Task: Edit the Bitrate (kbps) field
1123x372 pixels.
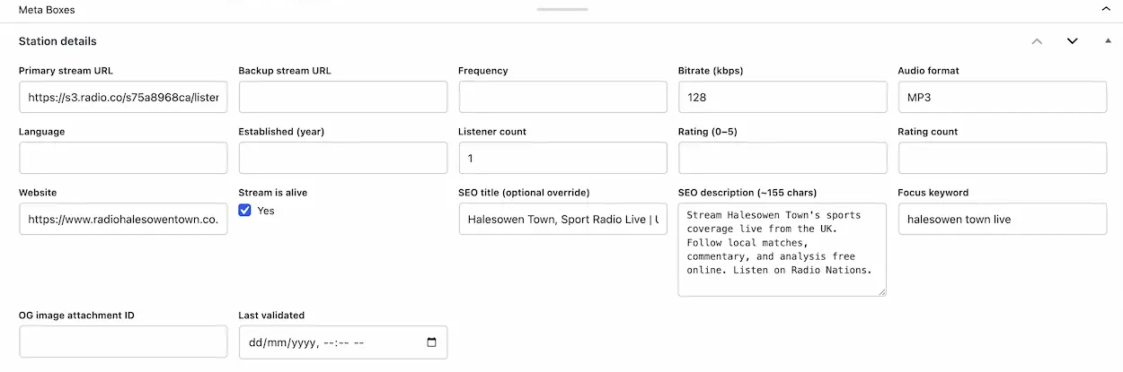Action: 783,97
